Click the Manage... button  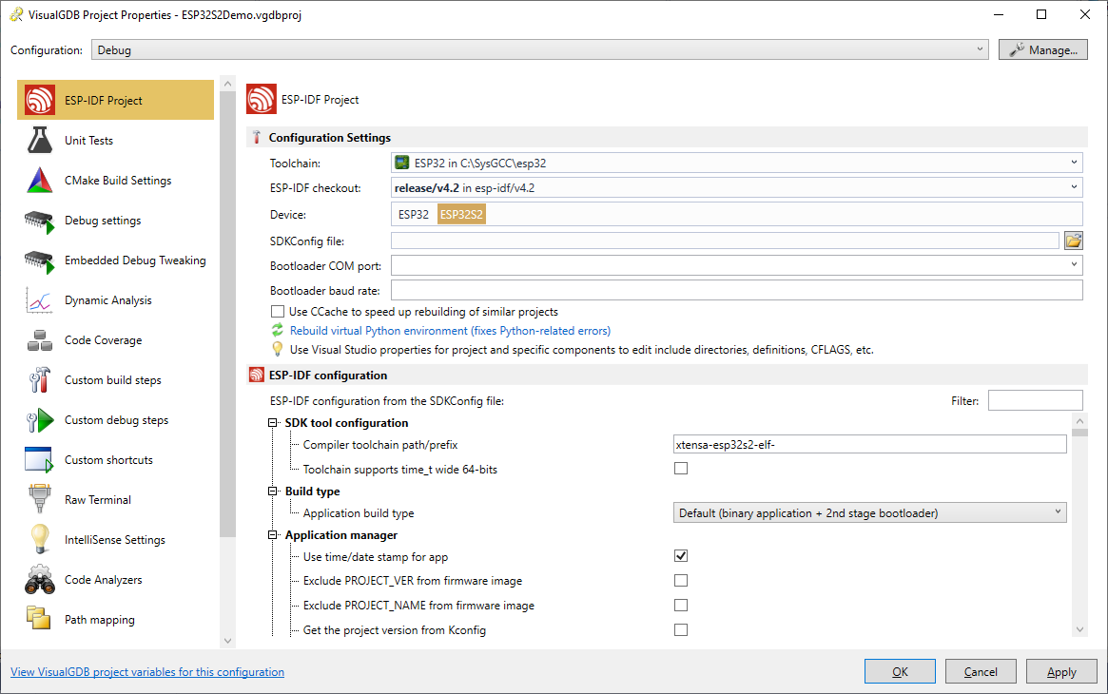[1043, 50]
